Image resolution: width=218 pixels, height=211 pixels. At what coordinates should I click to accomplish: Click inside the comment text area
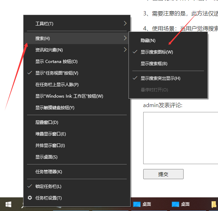(180, 138)
